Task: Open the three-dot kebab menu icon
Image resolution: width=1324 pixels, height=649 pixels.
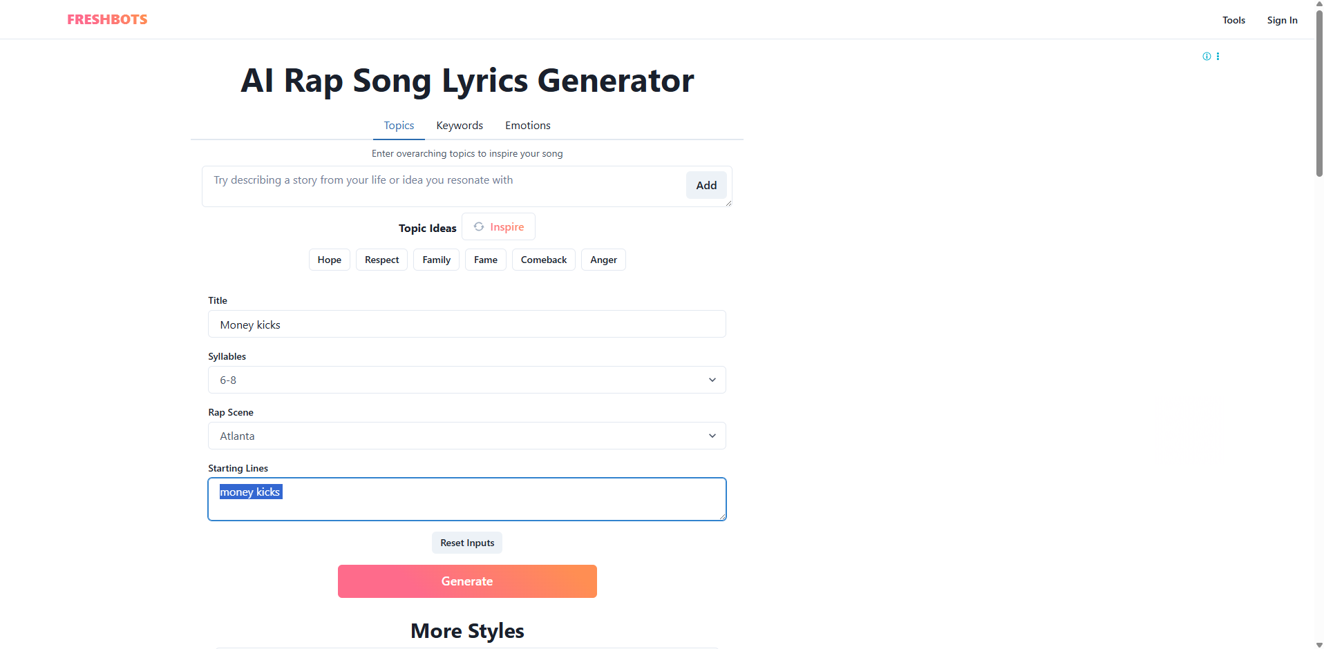Action: pos(1218,56)
